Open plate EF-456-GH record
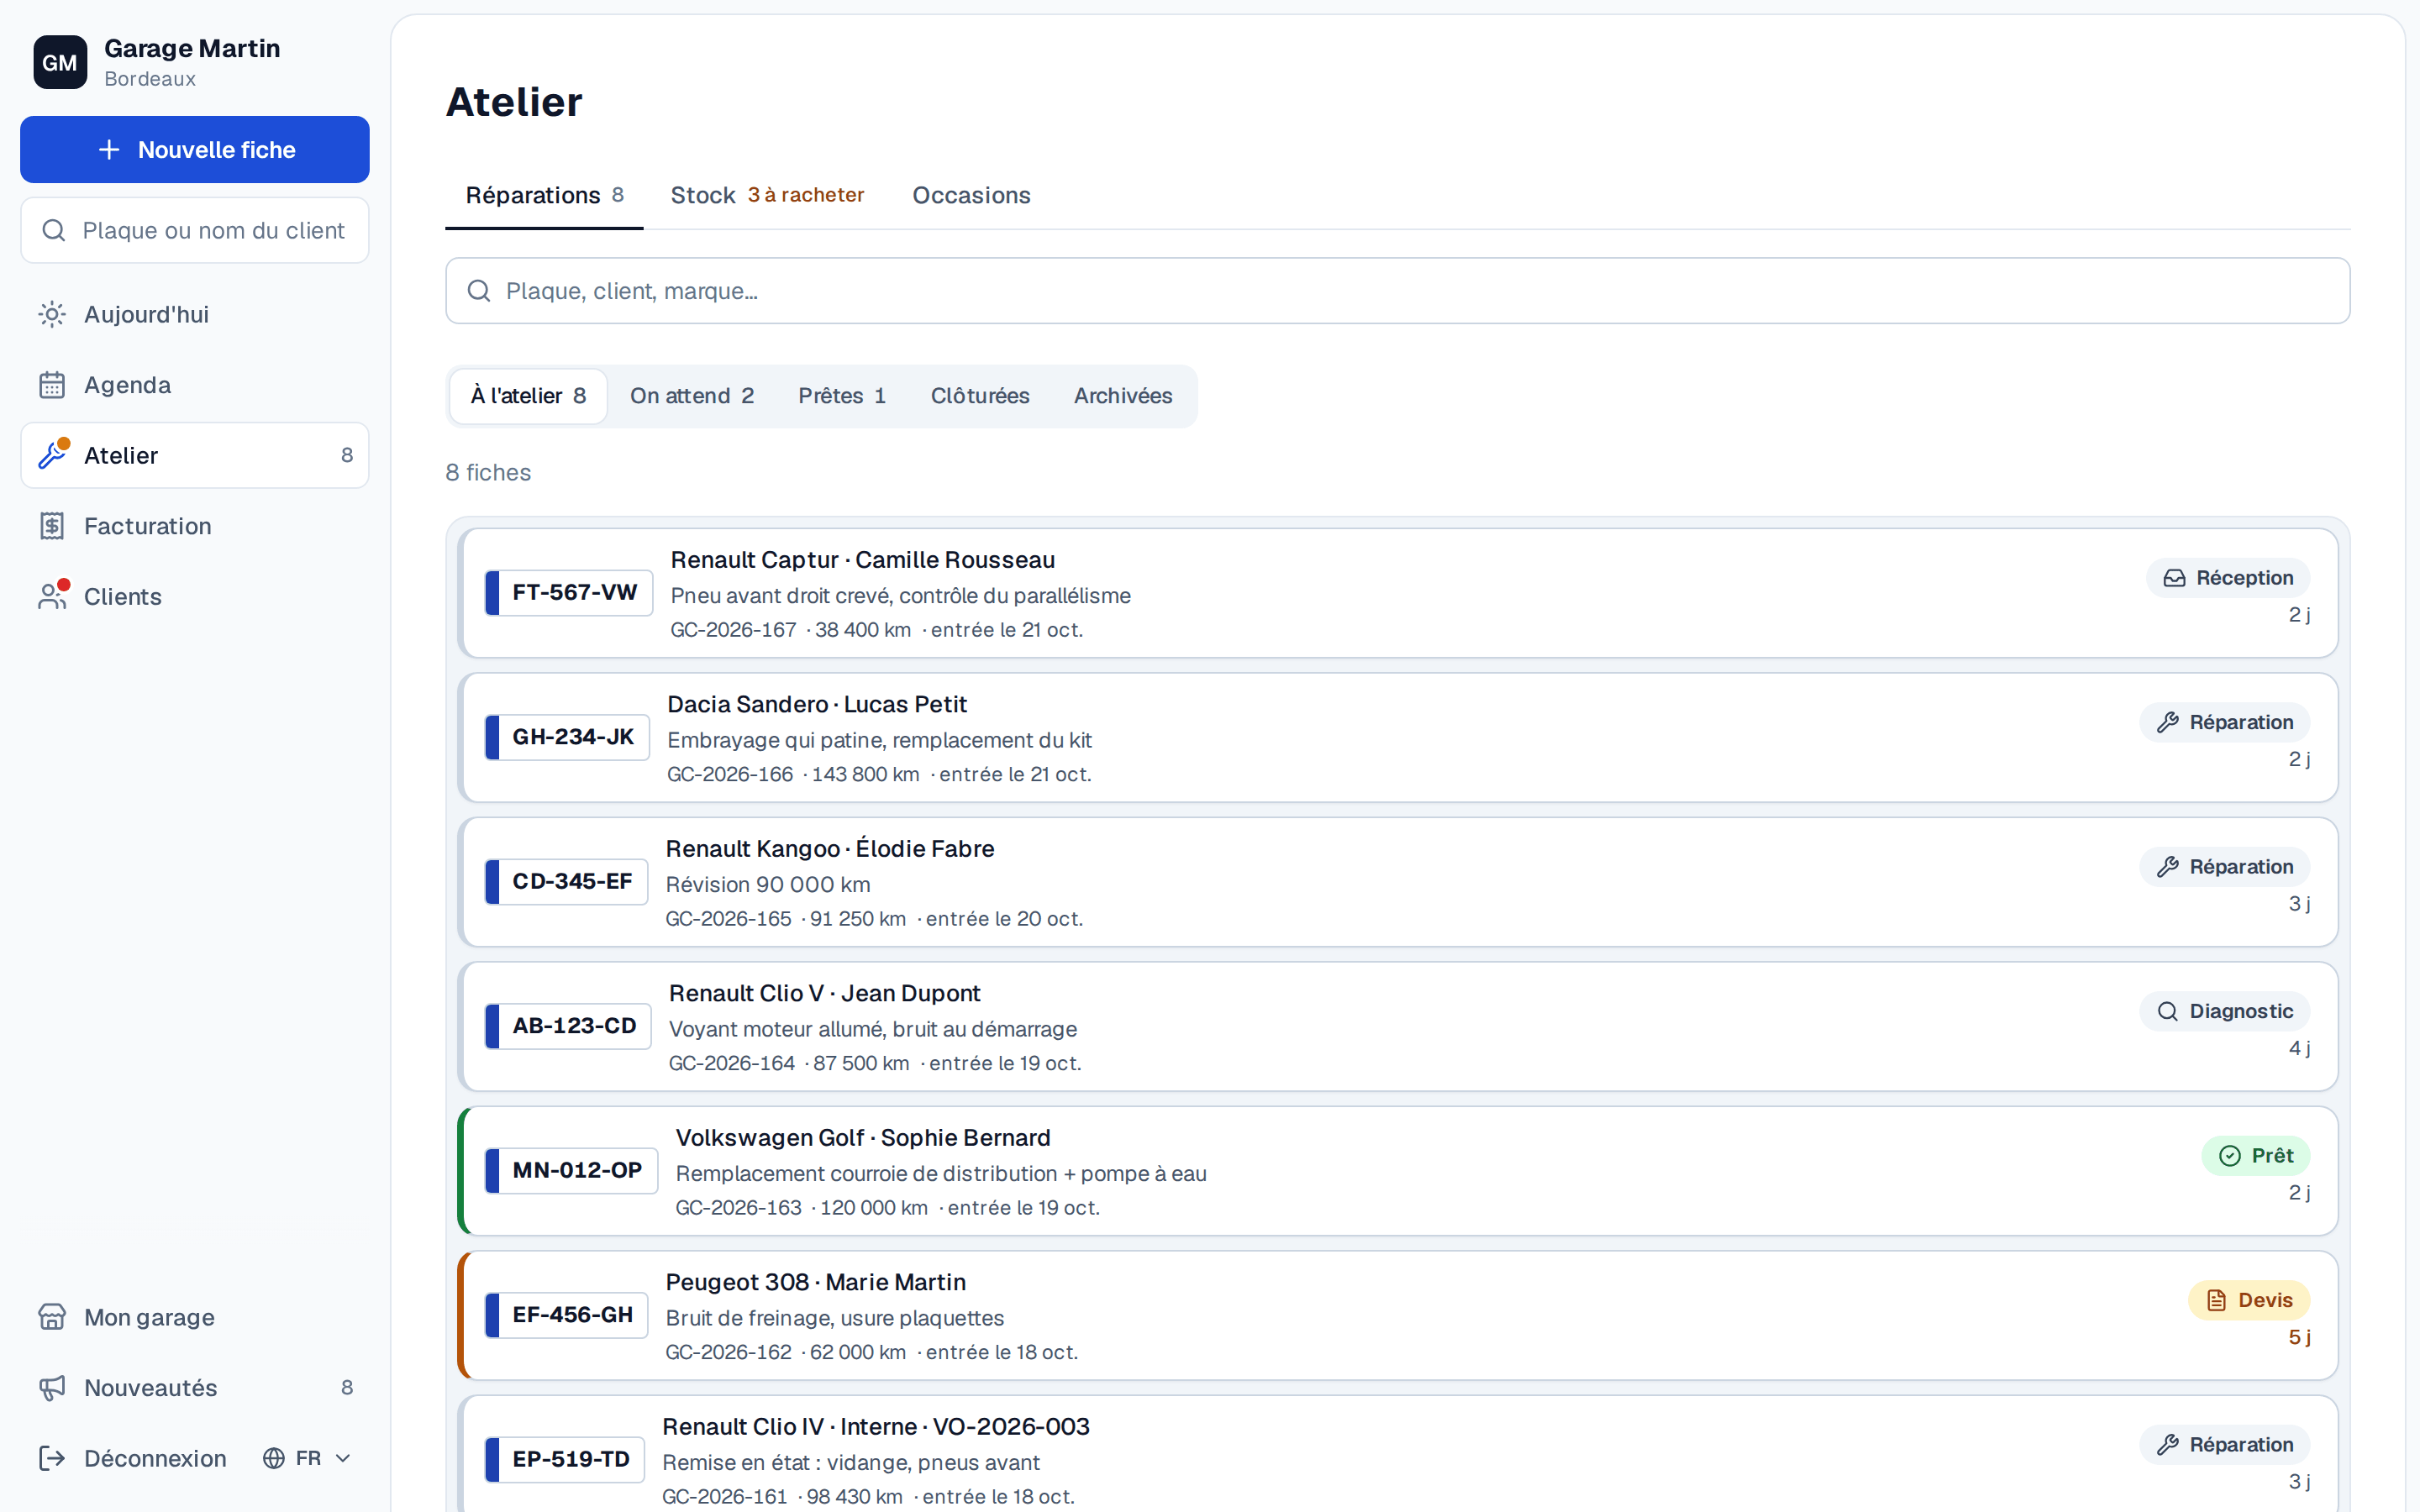 [x=1398, y=1316]
